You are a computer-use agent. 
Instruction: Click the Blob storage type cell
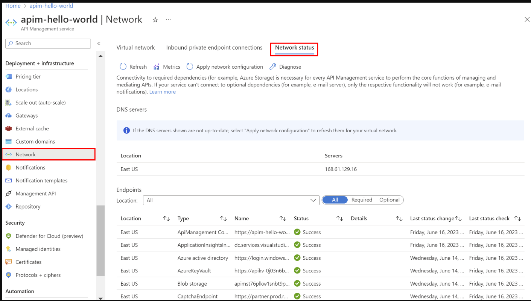pyautogui.click(x=192, y=284)
